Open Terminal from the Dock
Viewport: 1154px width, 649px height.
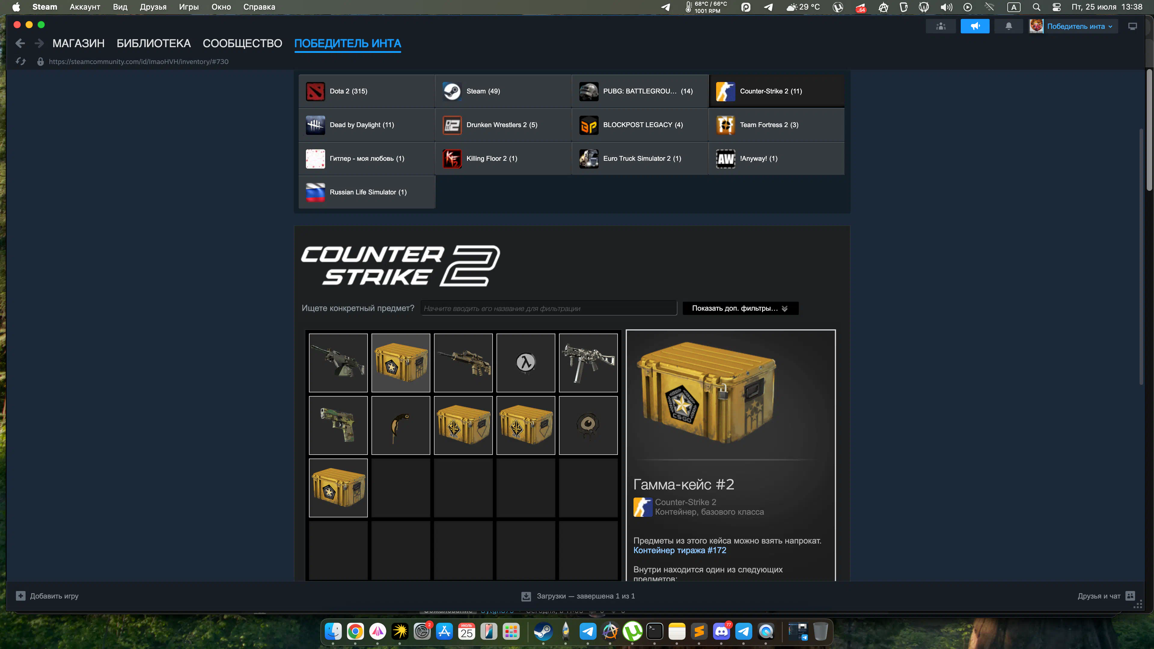655,632
